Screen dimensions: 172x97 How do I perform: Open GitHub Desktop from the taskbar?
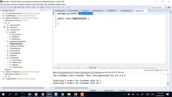coord(36,94)
